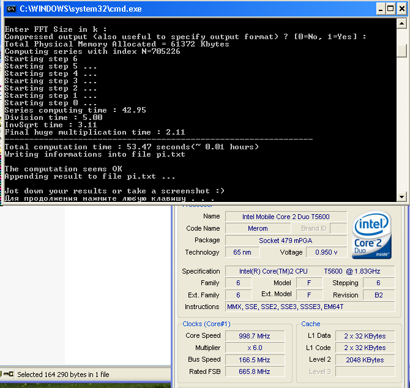The image size is (410, 388).
Task: Click the line InvSqrt time : 3.11
Action: (51, 125)
